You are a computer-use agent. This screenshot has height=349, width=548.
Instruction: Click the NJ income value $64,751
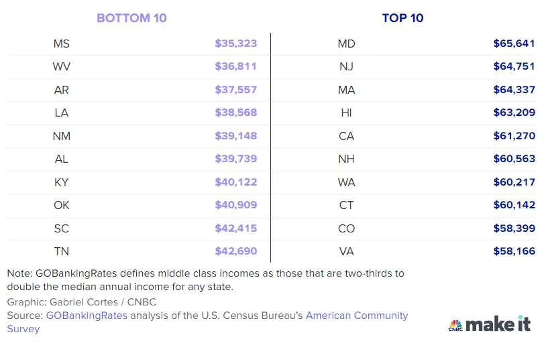(514, 67)
